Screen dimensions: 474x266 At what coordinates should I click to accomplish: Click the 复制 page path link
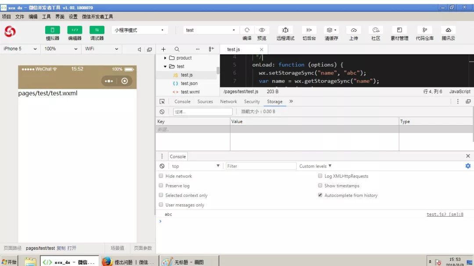[x=61, y=248]
